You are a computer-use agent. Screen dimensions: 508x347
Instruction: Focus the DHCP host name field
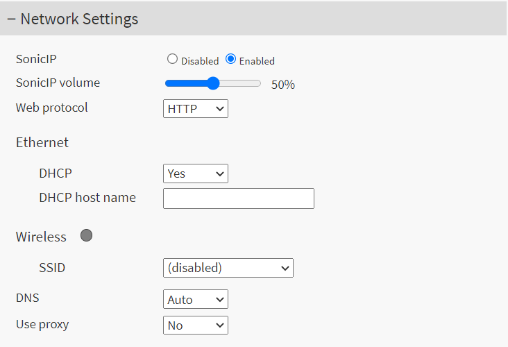(x=239, y=198)
